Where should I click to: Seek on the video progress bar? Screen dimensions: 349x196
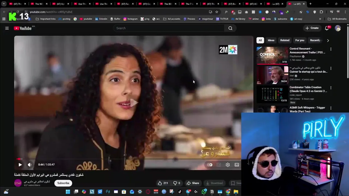point(128,159)
